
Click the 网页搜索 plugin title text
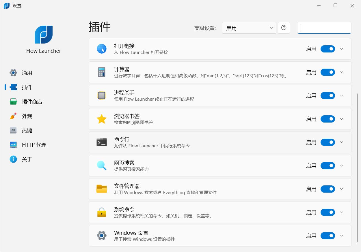(124, 163)
